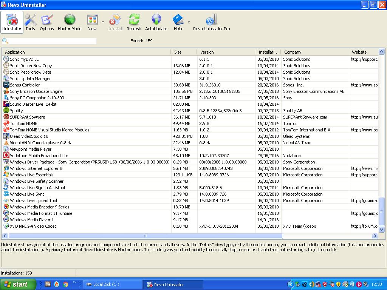The width and height of the screenshot is (387, 290).
Task: Select the Sonic MyDVD LE icon
Action: tap(6, 59)
